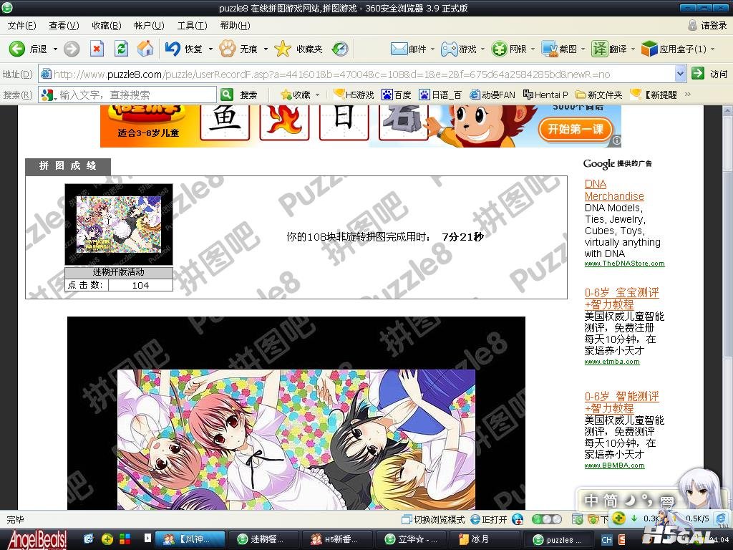Expand the 网银 dropdown arrow
The image size is (733, 550).
pos(533,49)
